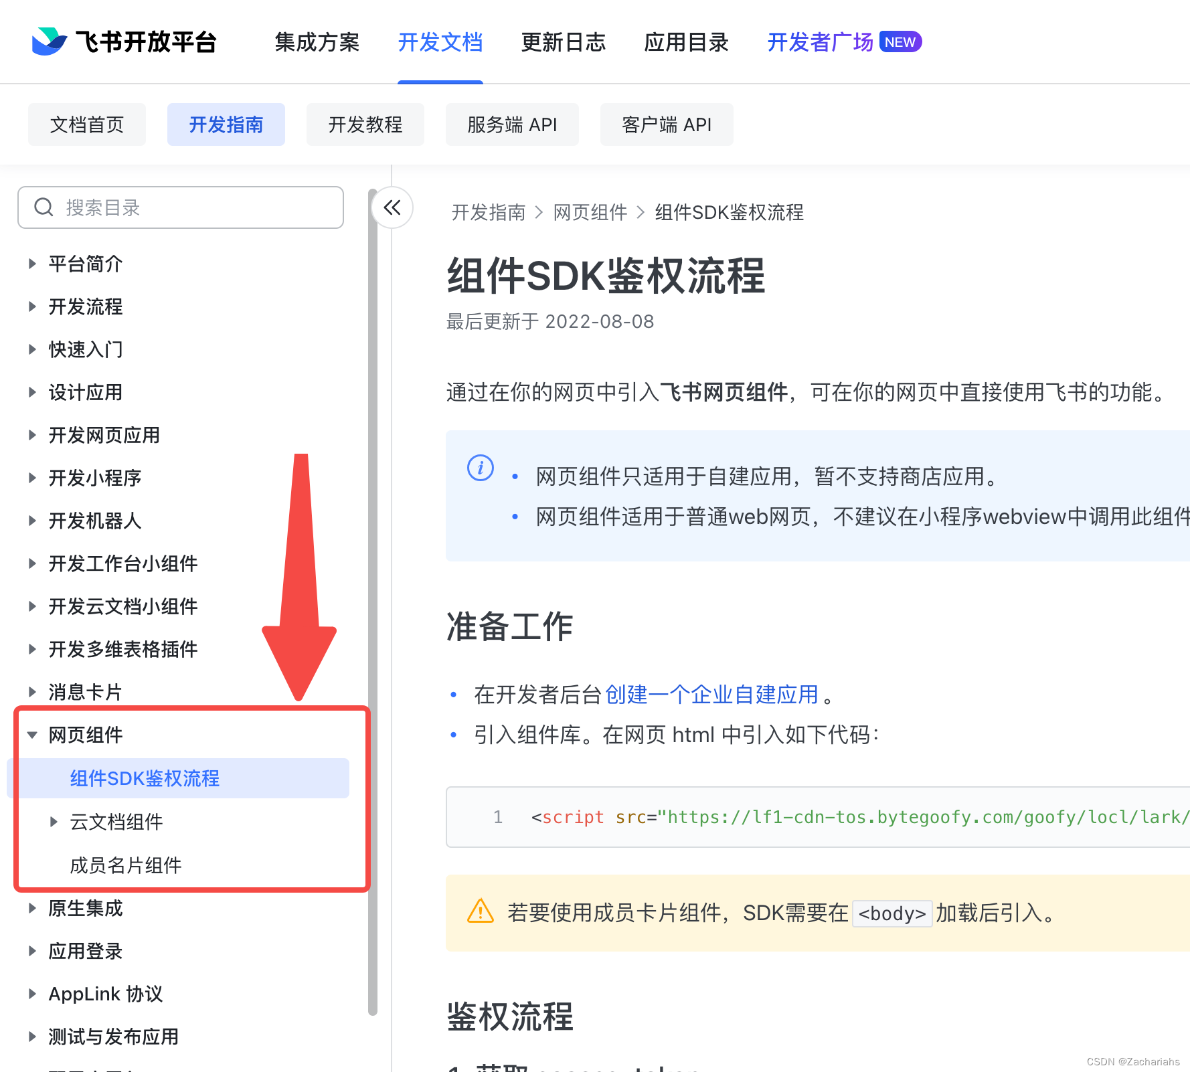
Task: Click the 最后更新于 2022-08-08 date text
Action: (x=550, y=322)
